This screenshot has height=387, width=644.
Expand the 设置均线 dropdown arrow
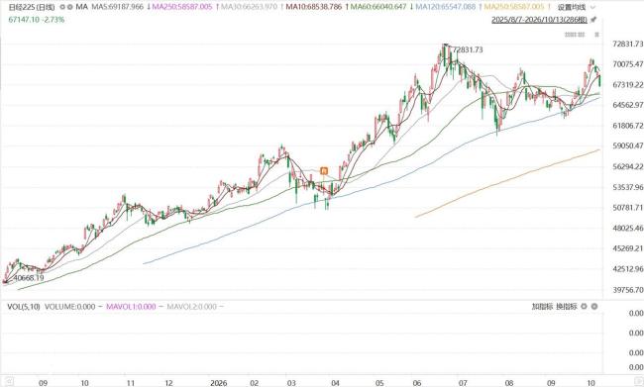pyautogui.click(x=592, y=7)
